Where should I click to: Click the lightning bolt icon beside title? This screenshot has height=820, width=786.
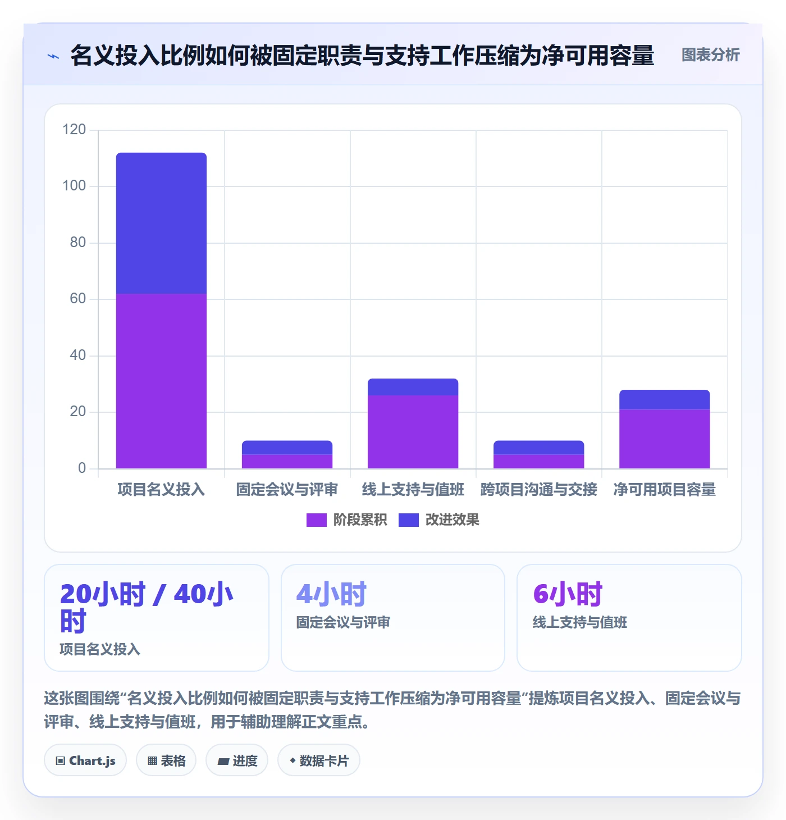53,56
